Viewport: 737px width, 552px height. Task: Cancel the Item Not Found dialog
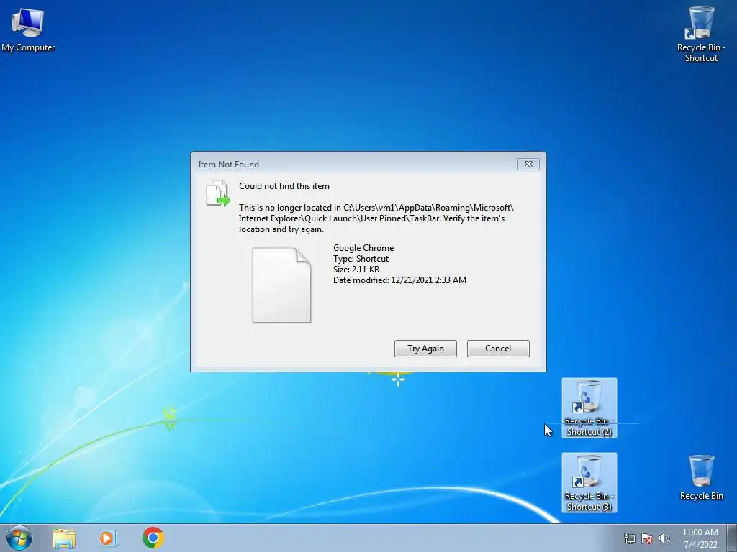click(x=498, y=349)
